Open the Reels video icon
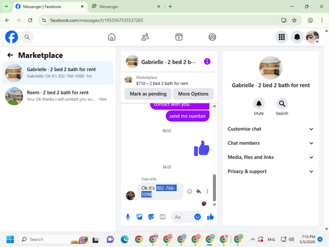This screenshot has height=247, width=329. pyautogui.click(x=179, y=37)
